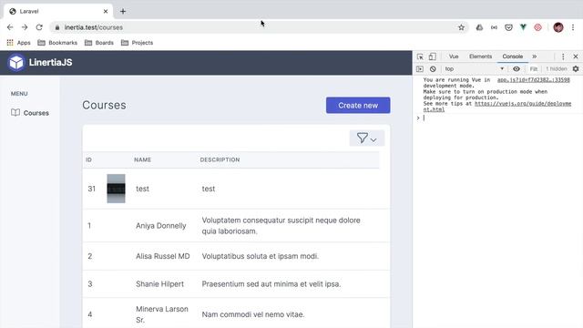583x328 pixels.
Task: Open the Projects bookmark folder
Action: (137, 43)
